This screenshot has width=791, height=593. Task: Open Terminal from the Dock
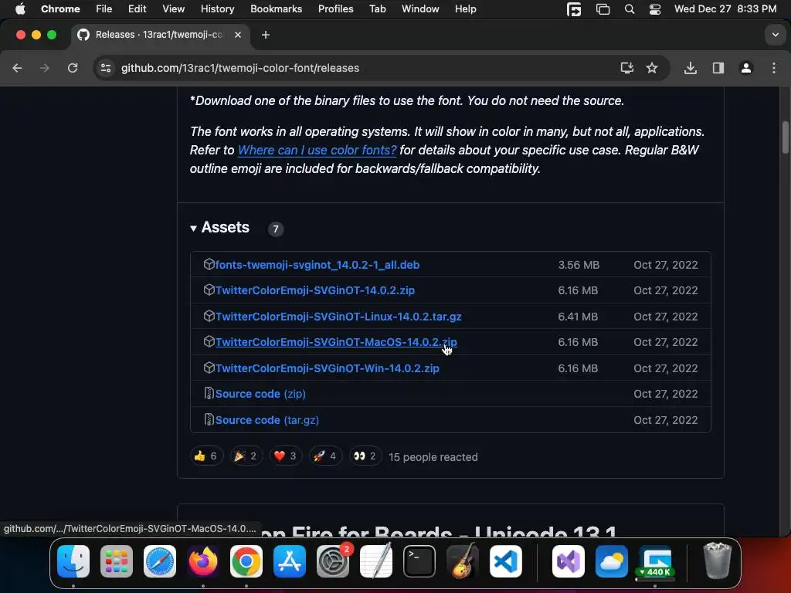click(x=419, y=561)
